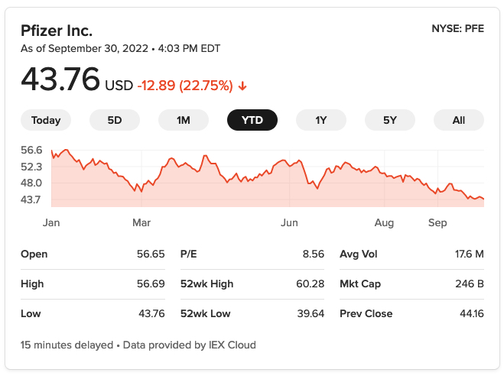This screenshot has height=376, width=504.
Task: Click the Mkt Cap row
Action: (x=411, y=284)
